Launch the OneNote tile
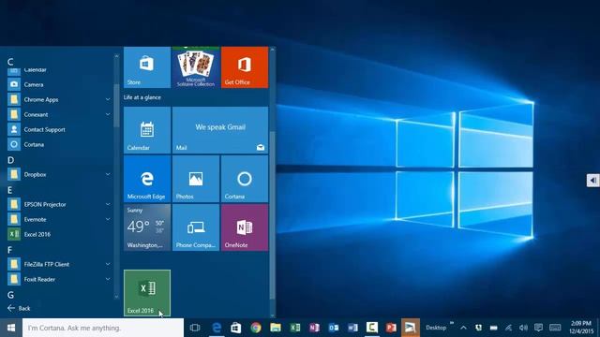The width and height of the screenshot is (600, 337). pos(245,227)
